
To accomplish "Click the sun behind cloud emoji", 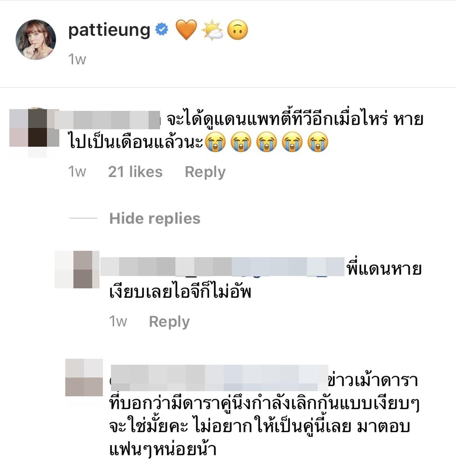I will click(x=212, y=30).
